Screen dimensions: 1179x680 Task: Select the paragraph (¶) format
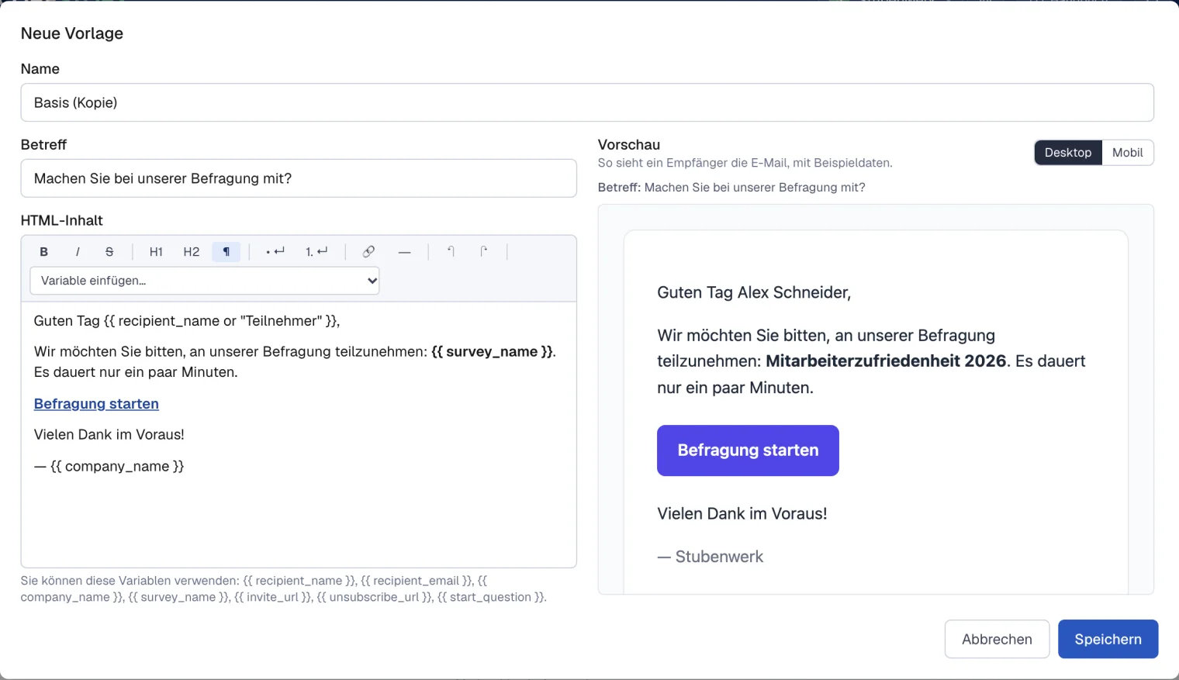click(226, 252)
